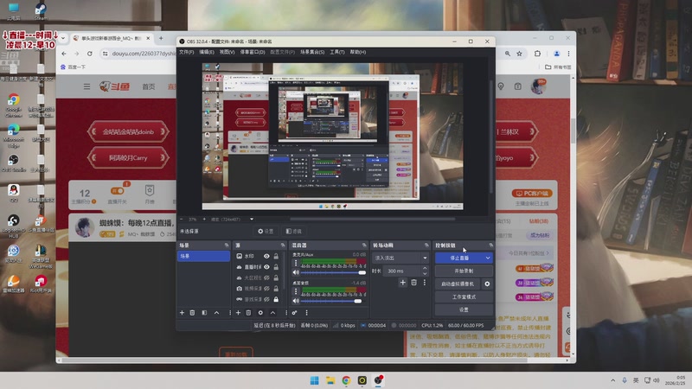Add a new source with the plus icon in the 源 panel
Viewport: 692px width, 389px height.
point(239,313)
